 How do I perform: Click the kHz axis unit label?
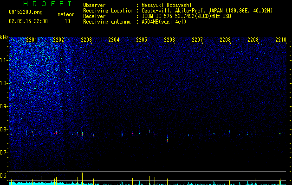[x=4, y=37]
